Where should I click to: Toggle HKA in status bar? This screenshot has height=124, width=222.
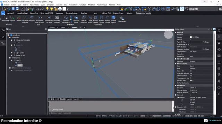pos(202,116)
